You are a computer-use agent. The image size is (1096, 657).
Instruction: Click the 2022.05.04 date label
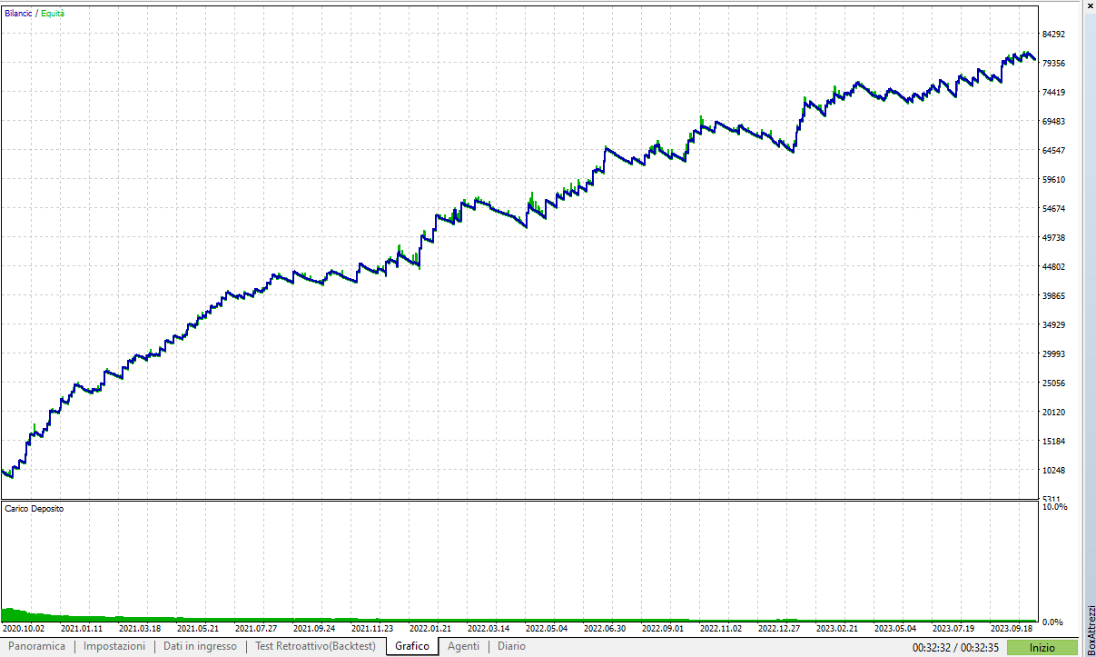pos(547,628)
